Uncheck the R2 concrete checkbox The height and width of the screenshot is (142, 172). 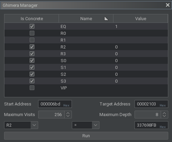tap(32, 47)
